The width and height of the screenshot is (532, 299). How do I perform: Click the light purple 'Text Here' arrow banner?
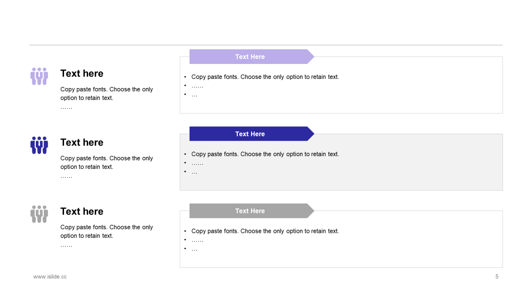point(252,56)
